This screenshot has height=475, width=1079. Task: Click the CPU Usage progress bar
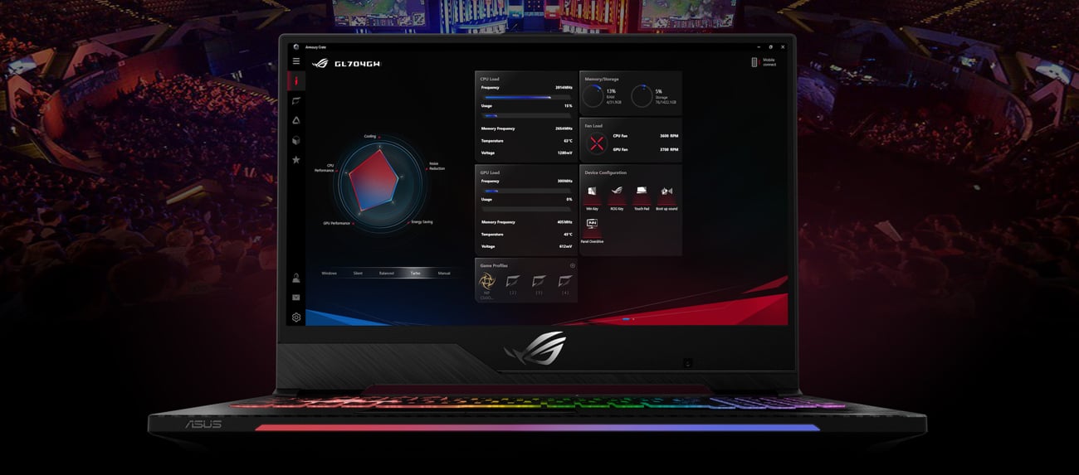pos(526,115)
